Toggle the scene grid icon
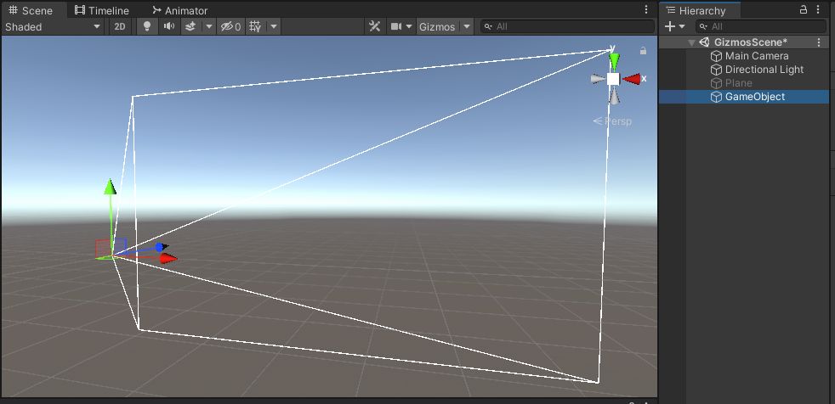This screenshot has height=404, width=835. [256, 26]
